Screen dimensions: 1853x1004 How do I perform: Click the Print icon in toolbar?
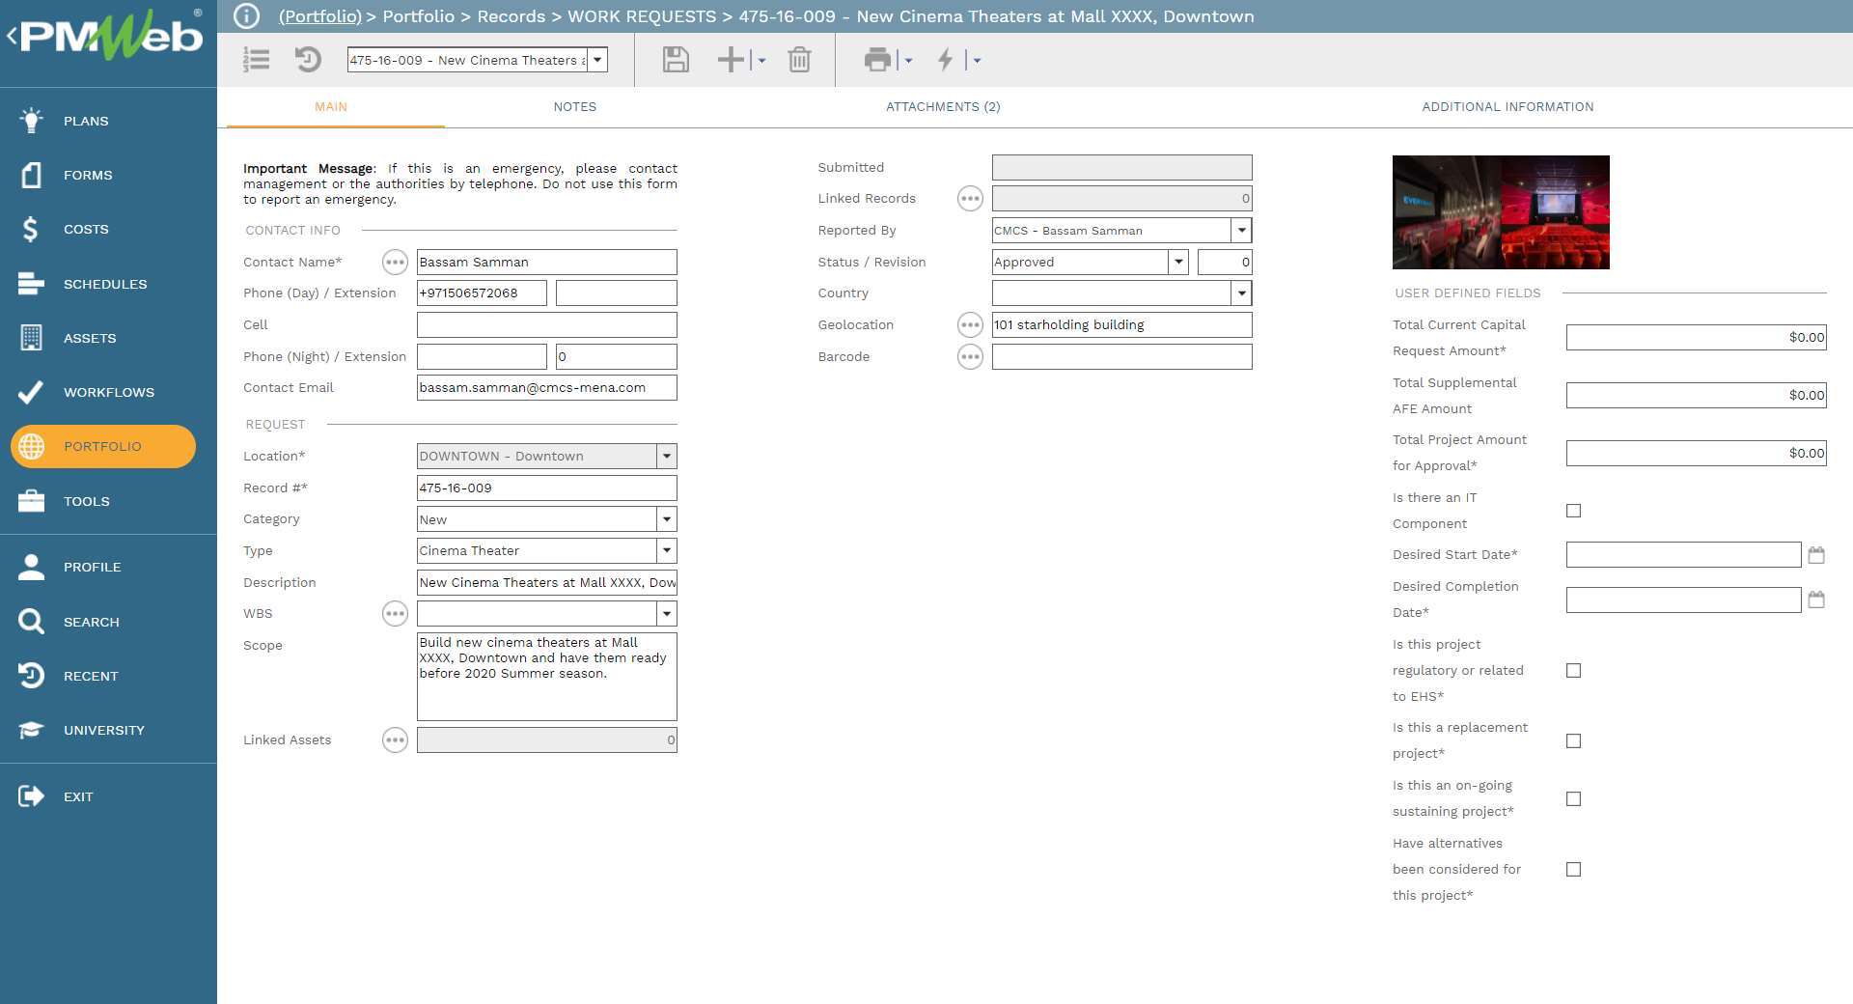[877, 60]
